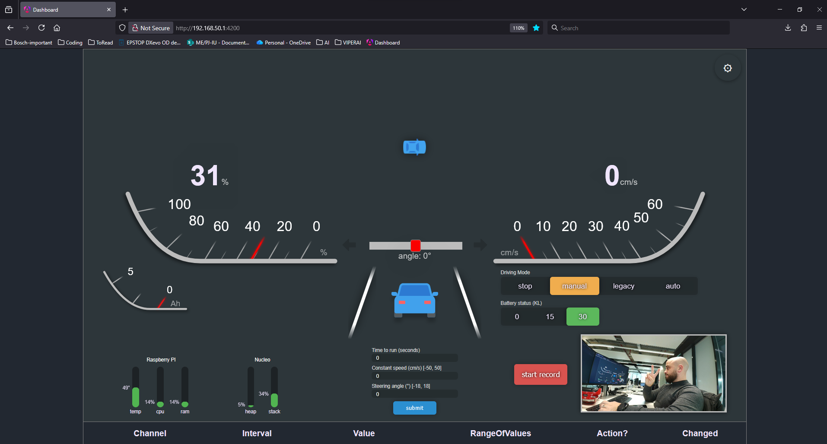Viewport: 827px width, 444px height.
Task: Select the legacy driving mode
Action: point(623,286)
